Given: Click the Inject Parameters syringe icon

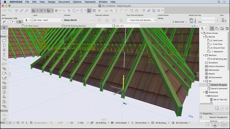Looking at the screenshot, I should click(27, 10).
